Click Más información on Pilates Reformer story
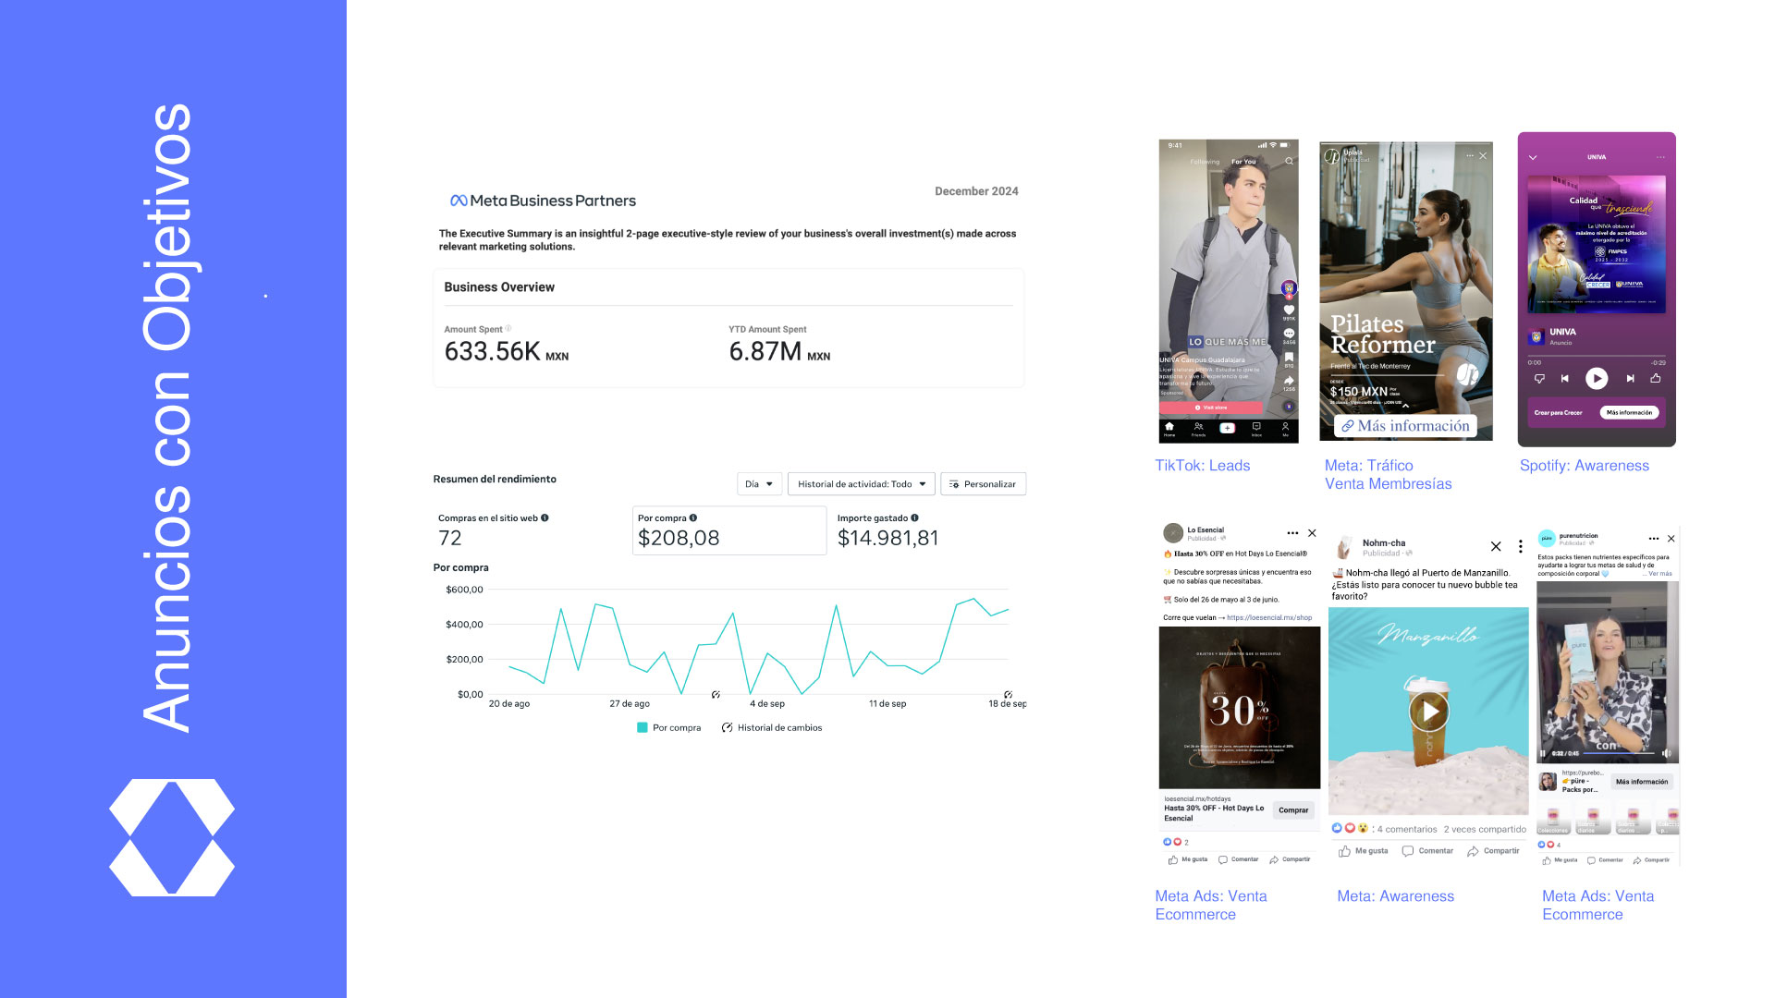1775x998 pixels. click(x=1405, y=426)
